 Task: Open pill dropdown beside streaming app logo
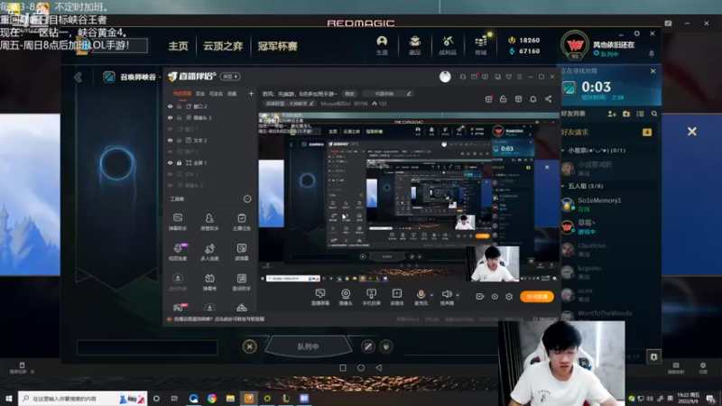pyautogui.click(x=230, y=77)
